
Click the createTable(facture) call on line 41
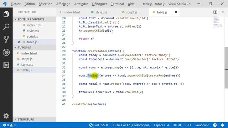[x=89, y=104]
